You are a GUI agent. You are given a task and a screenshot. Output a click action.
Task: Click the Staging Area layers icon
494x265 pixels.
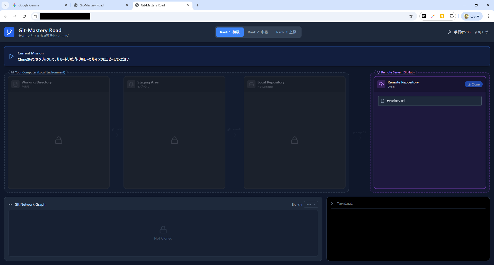131,84
